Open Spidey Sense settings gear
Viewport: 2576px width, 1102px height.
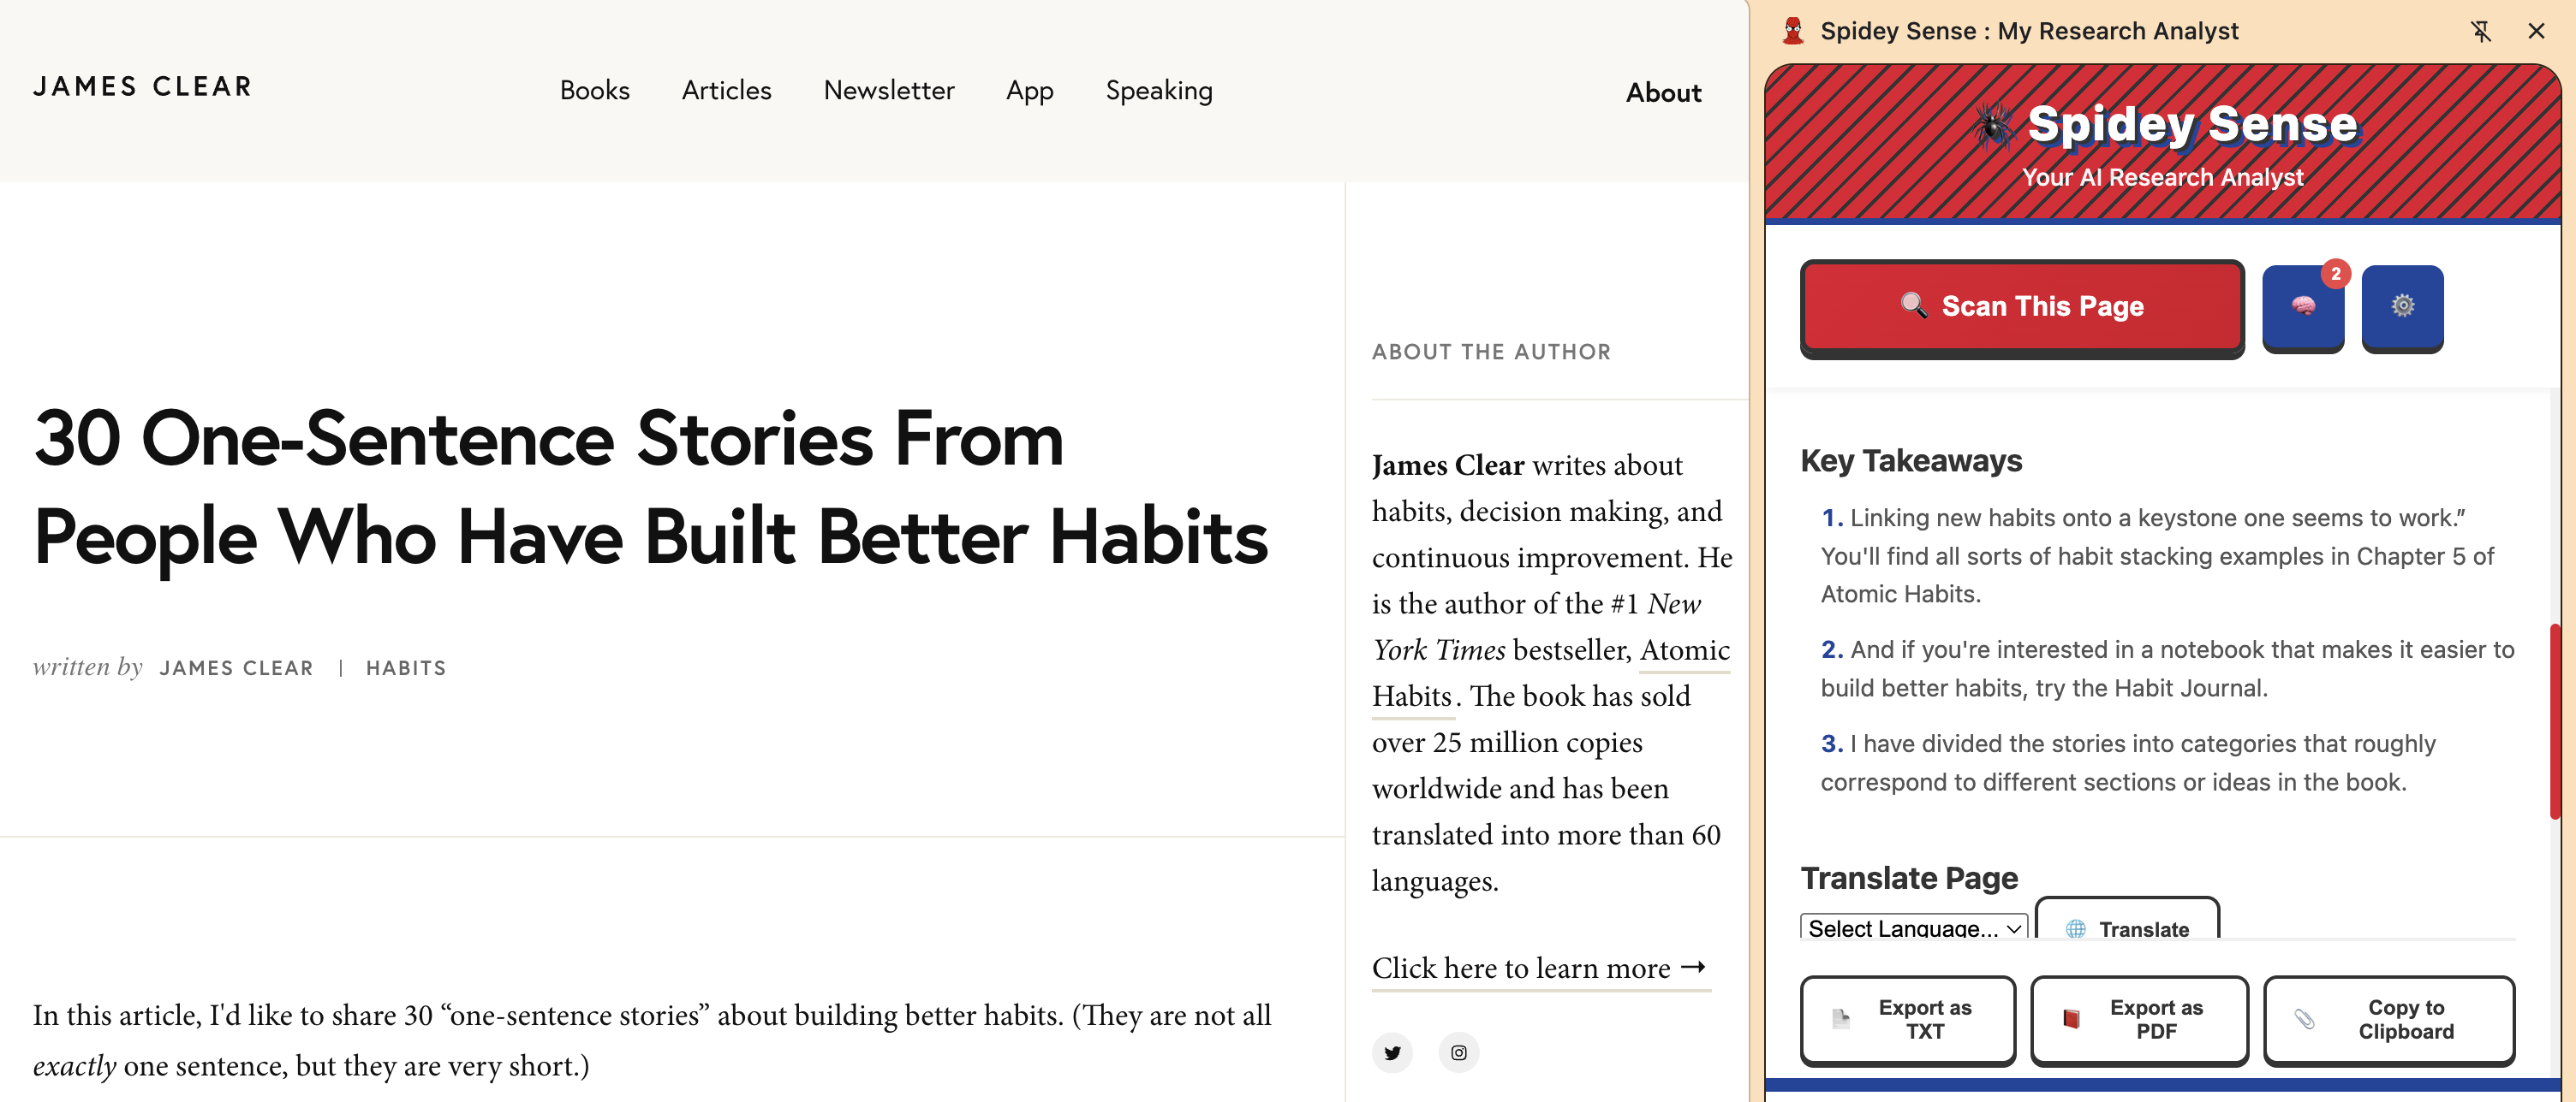tap(2402, 306)
